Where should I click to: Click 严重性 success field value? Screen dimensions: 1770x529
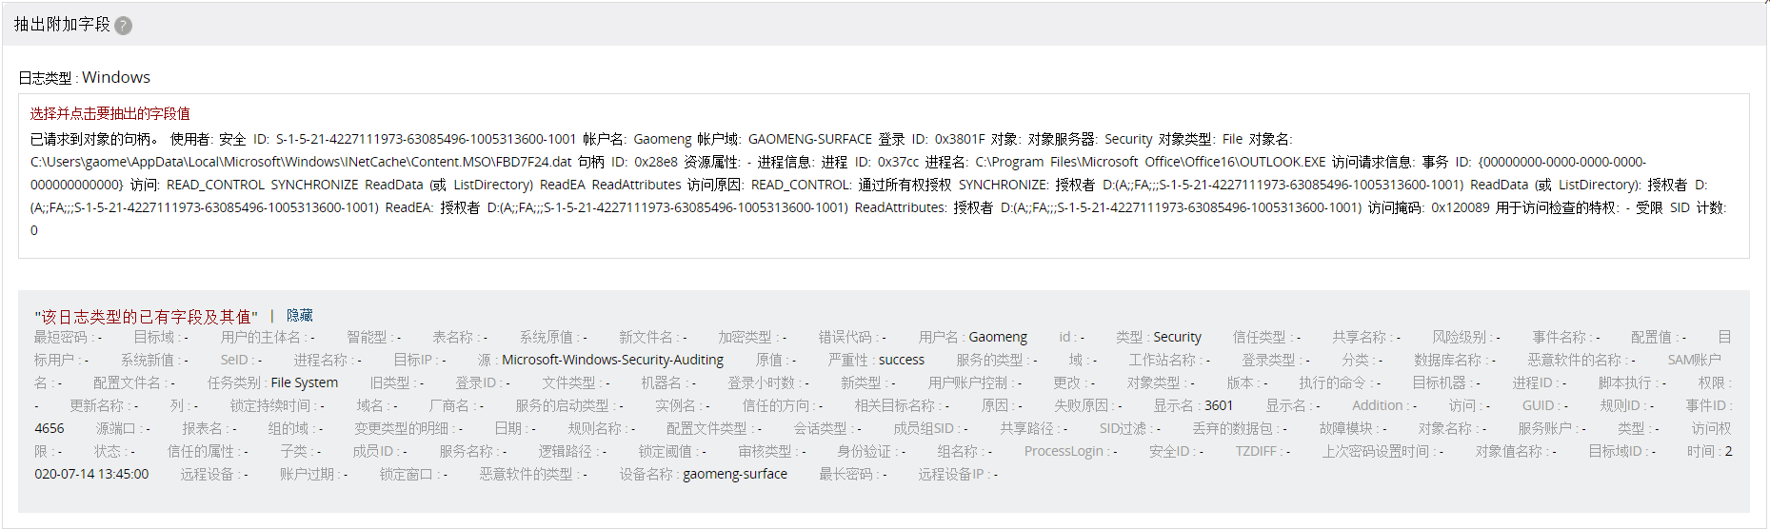901,360
